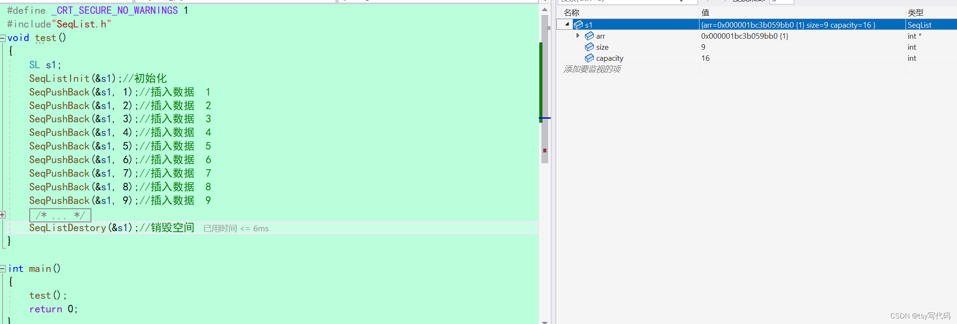Click the 'SeqPushBack(&s1, 9)' call
The image size is (957, 324).
click(x=81, y=201)
